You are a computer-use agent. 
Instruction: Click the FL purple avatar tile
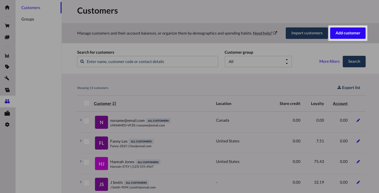102,143
